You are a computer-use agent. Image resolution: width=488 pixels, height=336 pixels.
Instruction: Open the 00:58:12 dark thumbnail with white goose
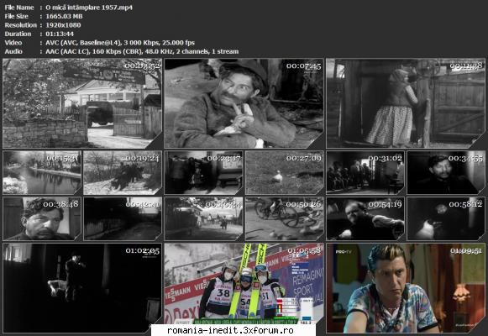(x=446, y=218)
